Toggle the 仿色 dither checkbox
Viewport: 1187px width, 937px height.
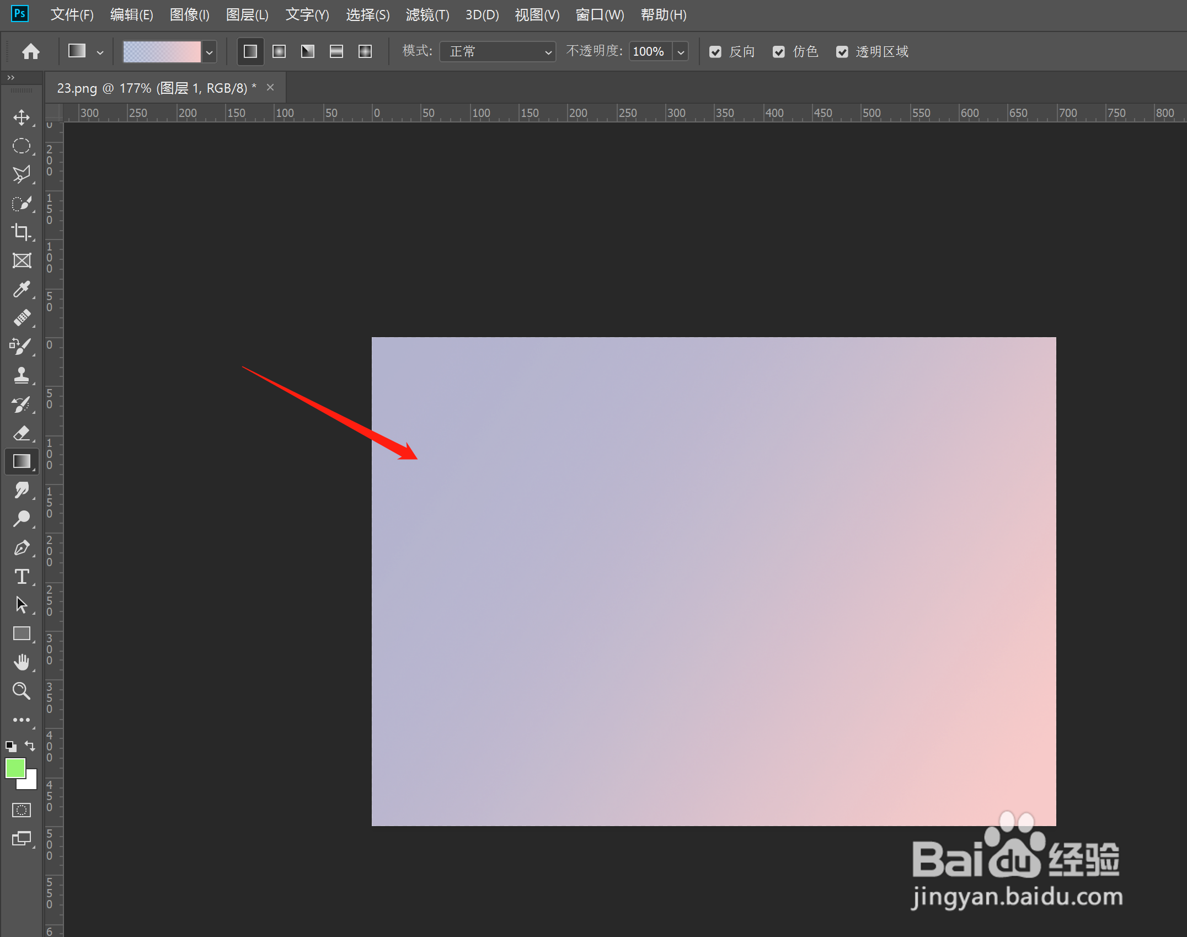[779, 52]
